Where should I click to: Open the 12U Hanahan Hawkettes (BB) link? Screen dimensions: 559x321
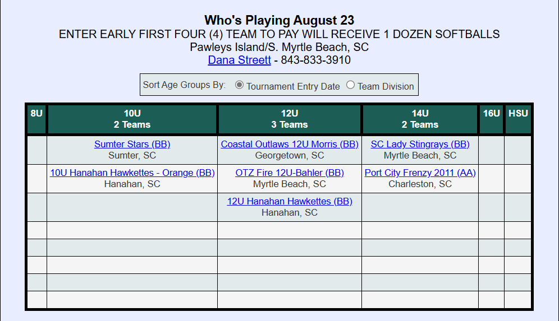[x=290, y=201]
